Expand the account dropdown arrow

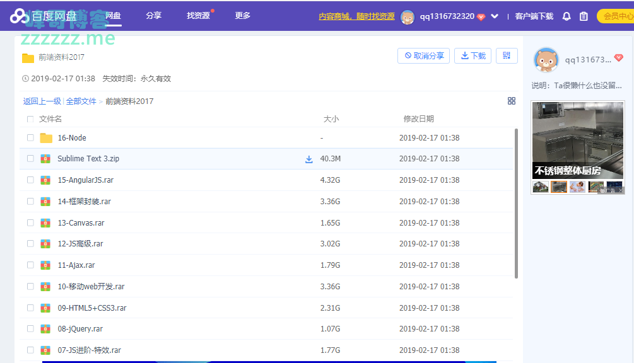click(x=495, y=16)
